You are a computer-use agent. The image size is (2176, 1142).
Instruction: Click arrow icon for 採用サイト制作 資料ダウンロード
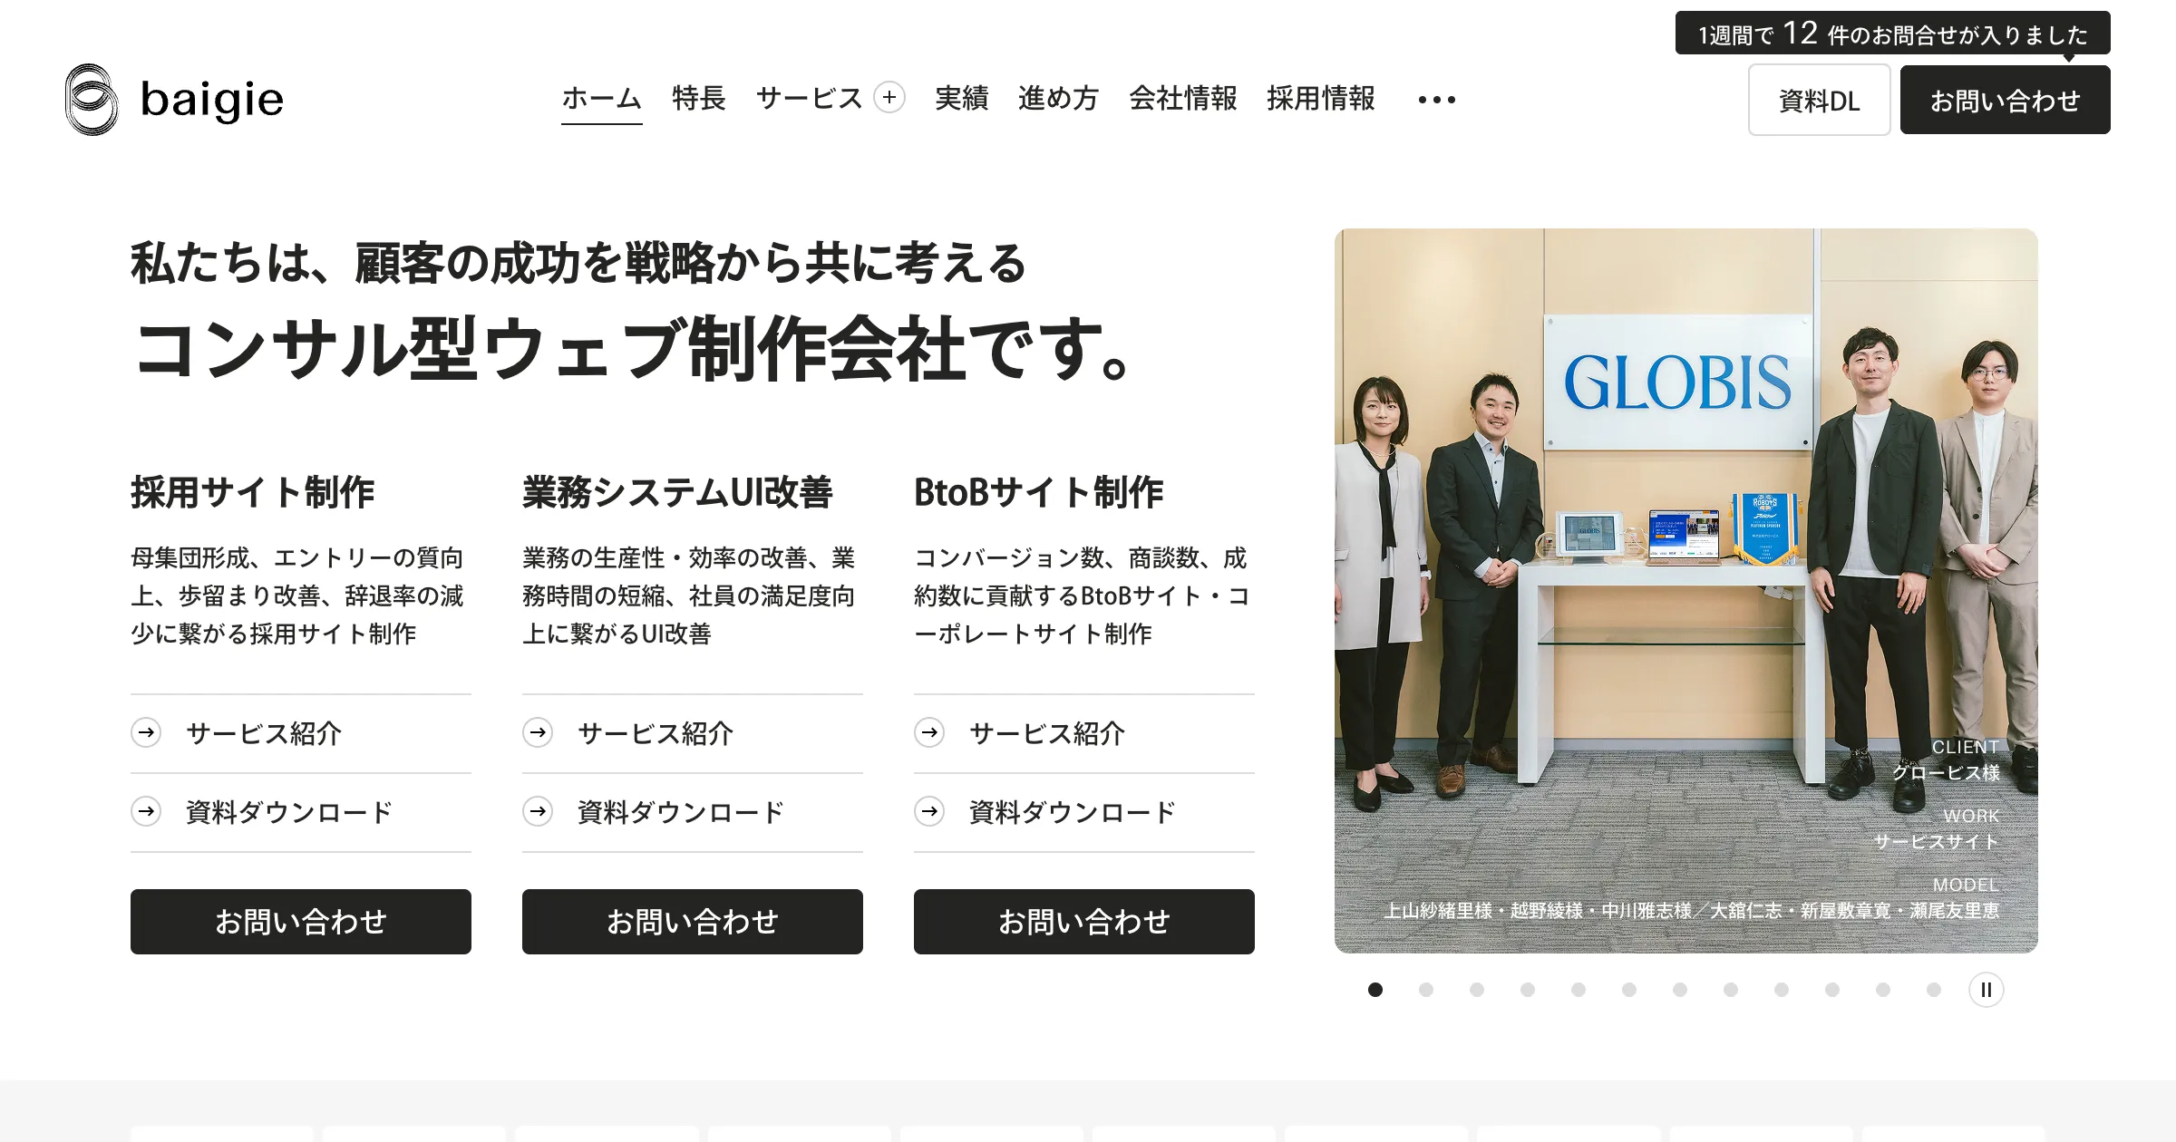pyautogui.click(x=146, y=811)
